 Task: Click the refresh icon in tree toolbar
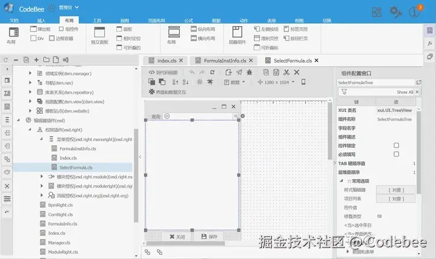click(5, 60)
